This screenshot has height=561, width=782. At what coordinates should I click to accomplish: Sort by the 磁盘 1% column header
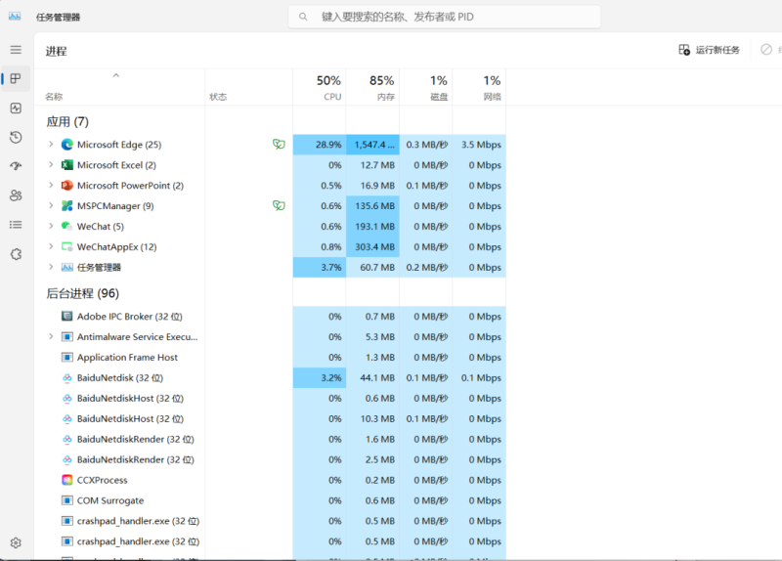426,88
